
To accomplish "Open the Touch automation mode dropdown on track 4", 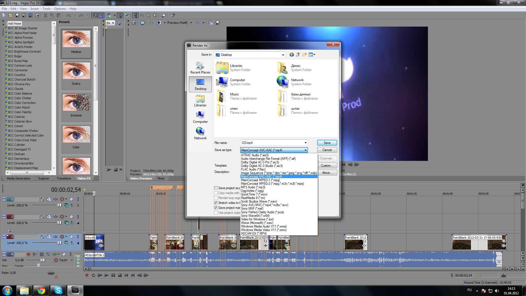I will click(x=72, y=260).
